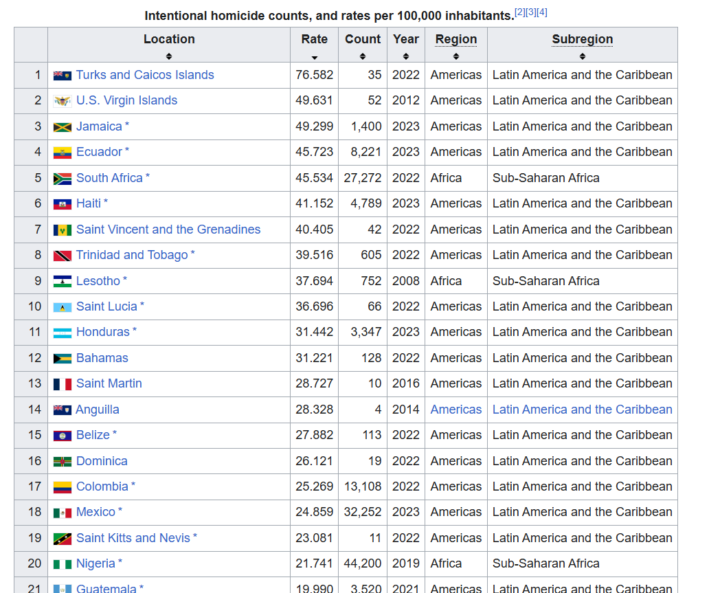Screen dimensions: 709x593
Task: Jump to citation reference [2]
Action: (x=520, y=12)
